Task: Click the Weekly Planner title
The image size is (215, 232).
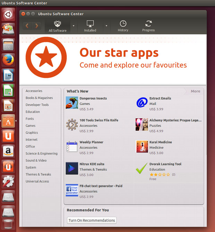Action: pos(92,142)
